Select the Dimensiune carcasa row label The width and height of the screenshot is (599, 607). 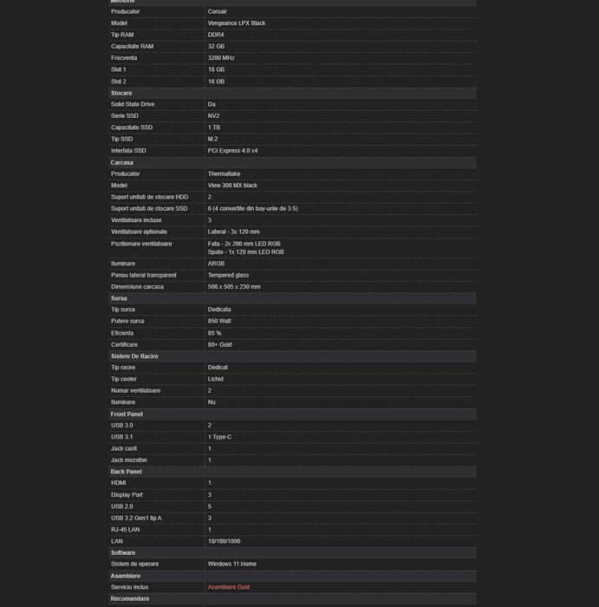(137, 287)
